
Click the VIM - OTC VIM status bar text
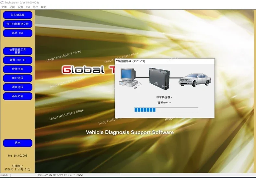(x=60, y=175)
